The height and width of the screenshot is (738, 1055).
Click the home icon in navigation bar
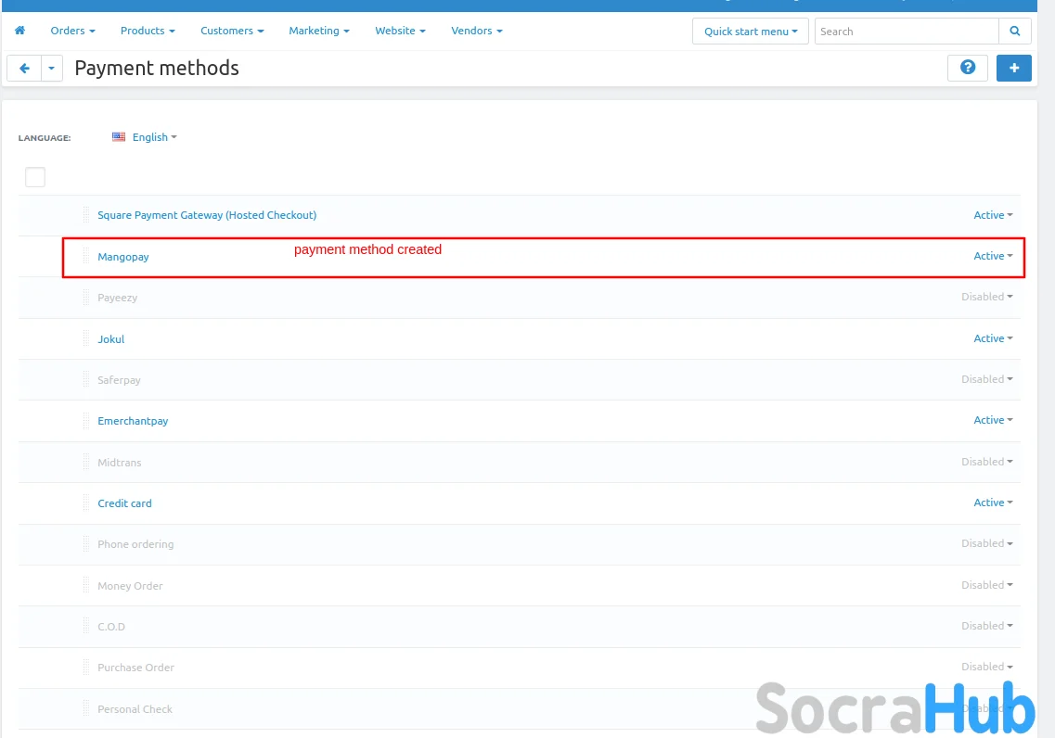[19, 31]
